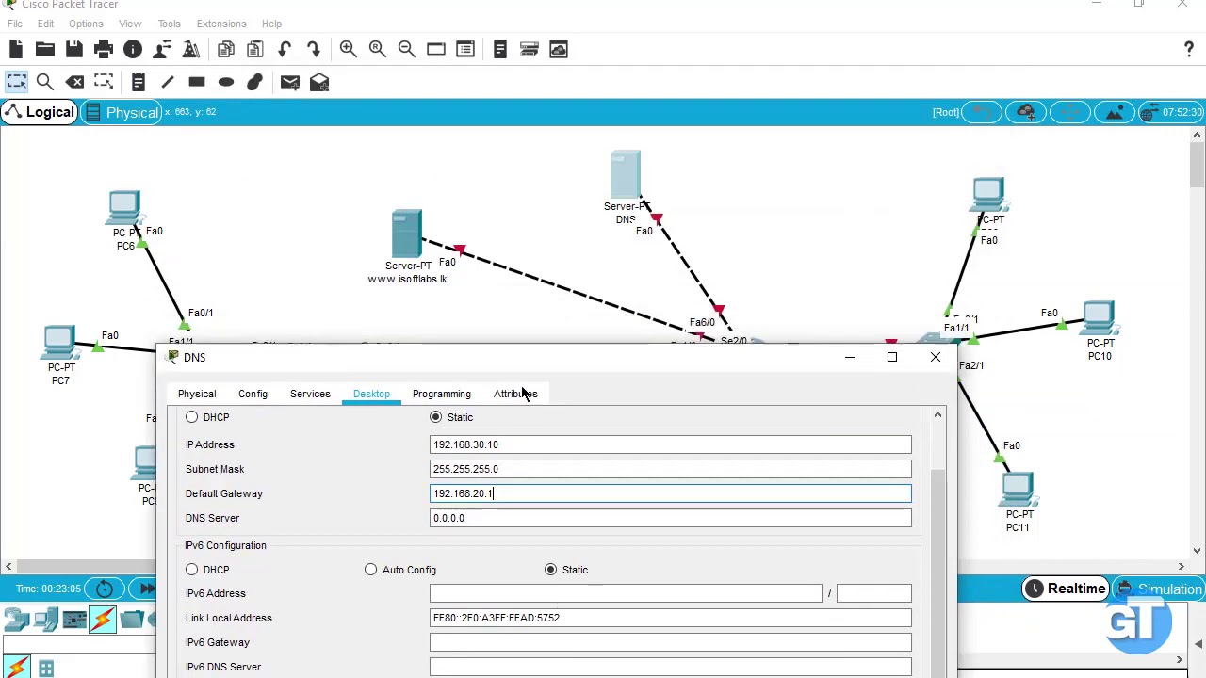Select IPv4 Static radio button
The width and height of the screenshot is (1206, 678).
click(435, 417)
